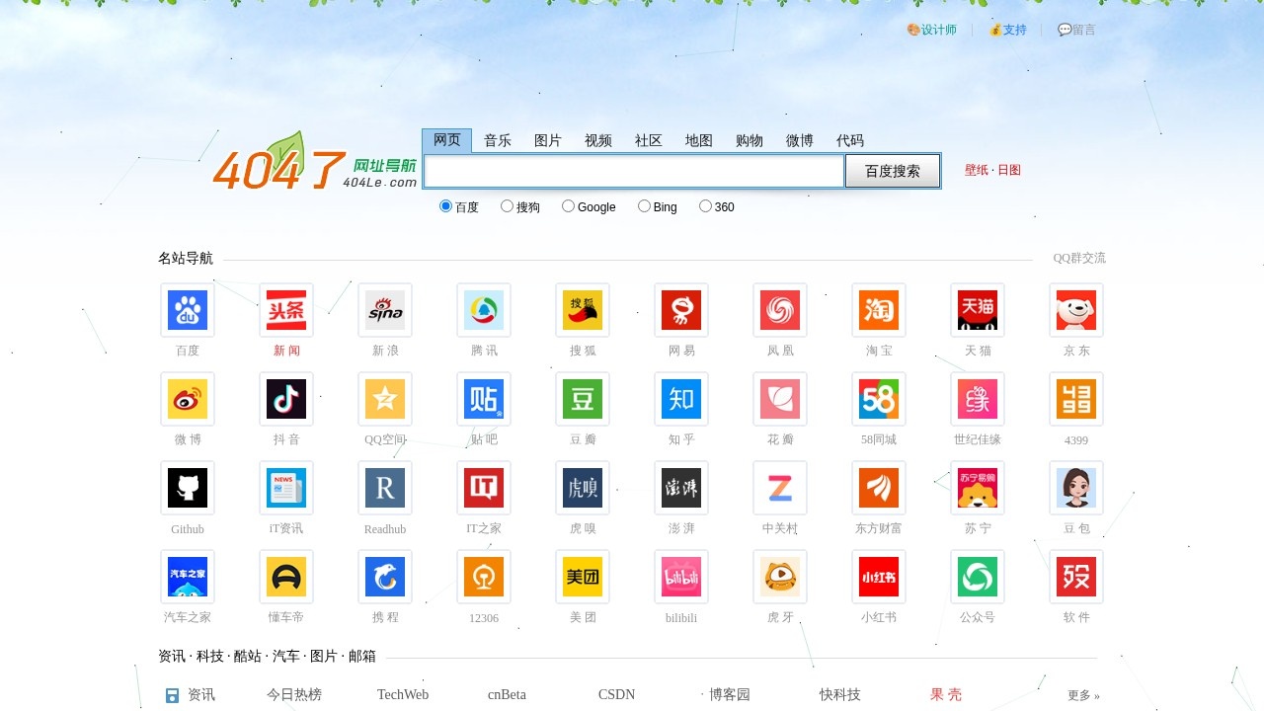Open the Weibo site icon
The image size is (1264, 711).
coord(188,399)
